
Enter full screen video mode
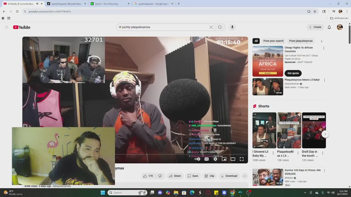242,159
